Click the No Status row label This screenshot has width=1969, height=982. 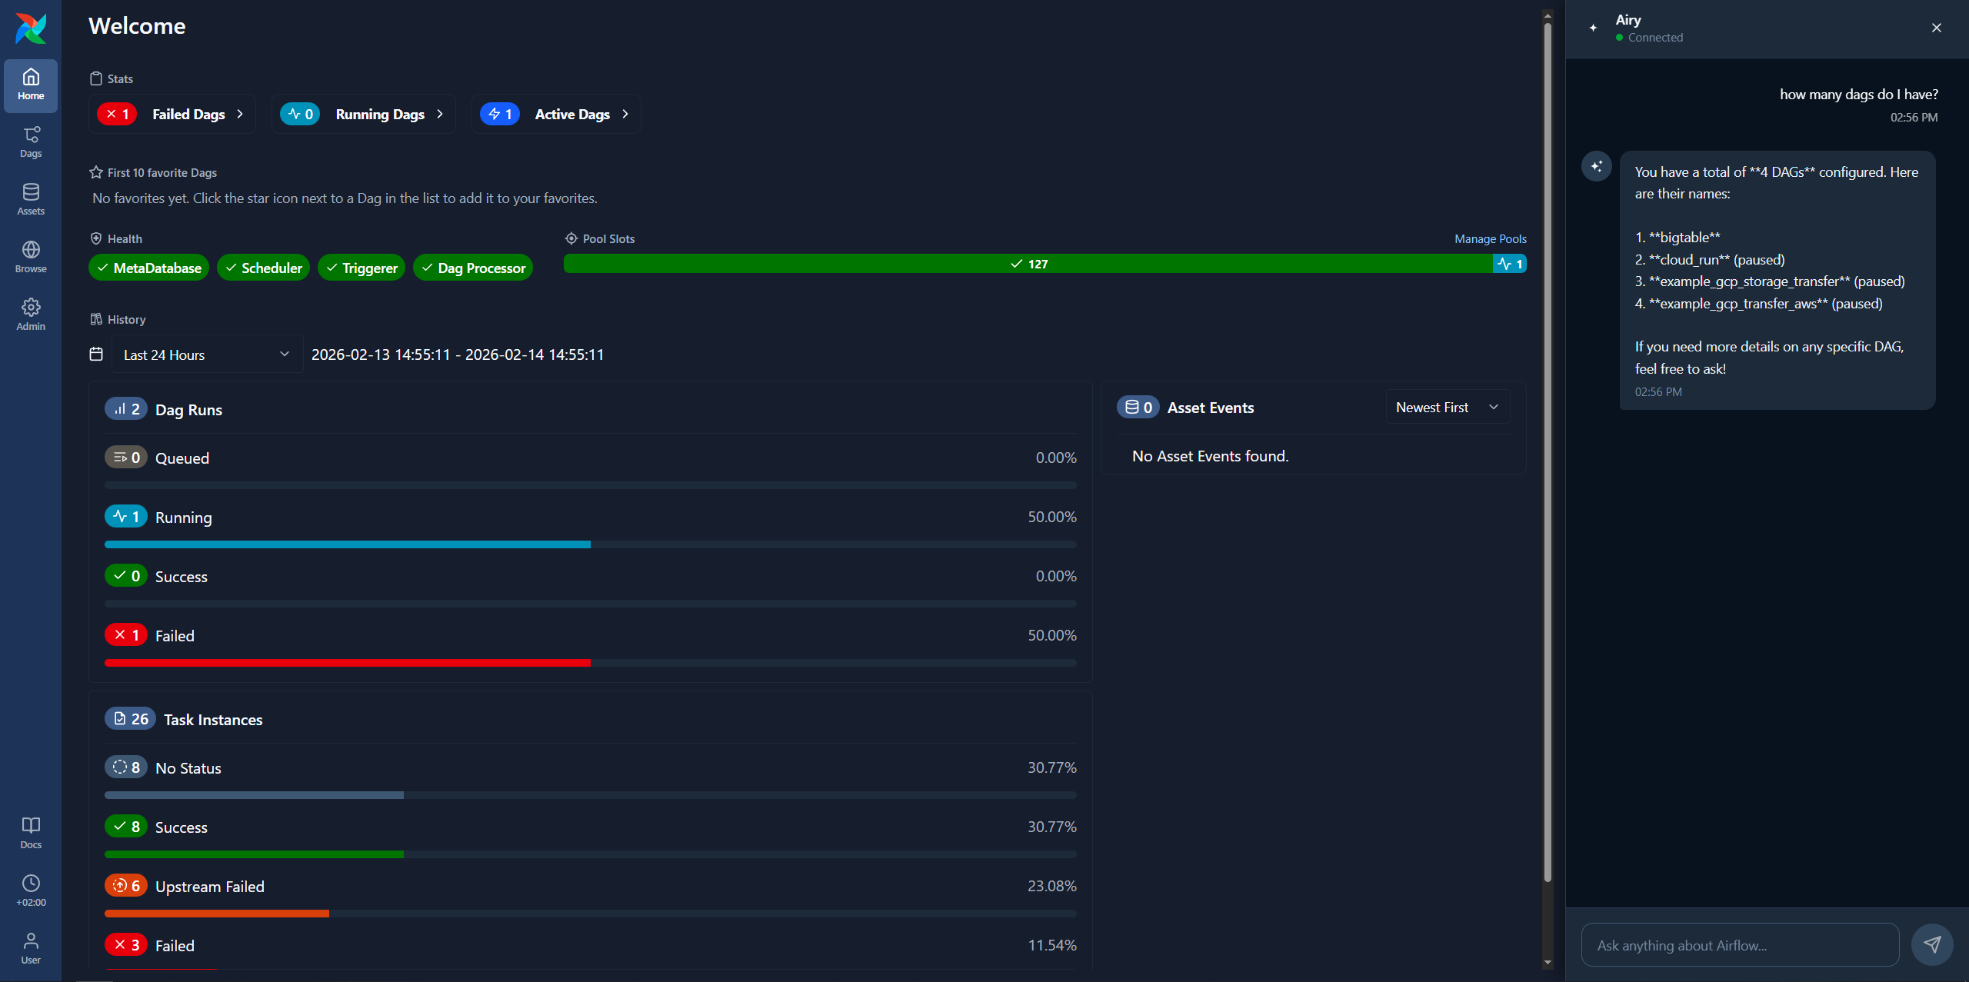pos(188,768)
